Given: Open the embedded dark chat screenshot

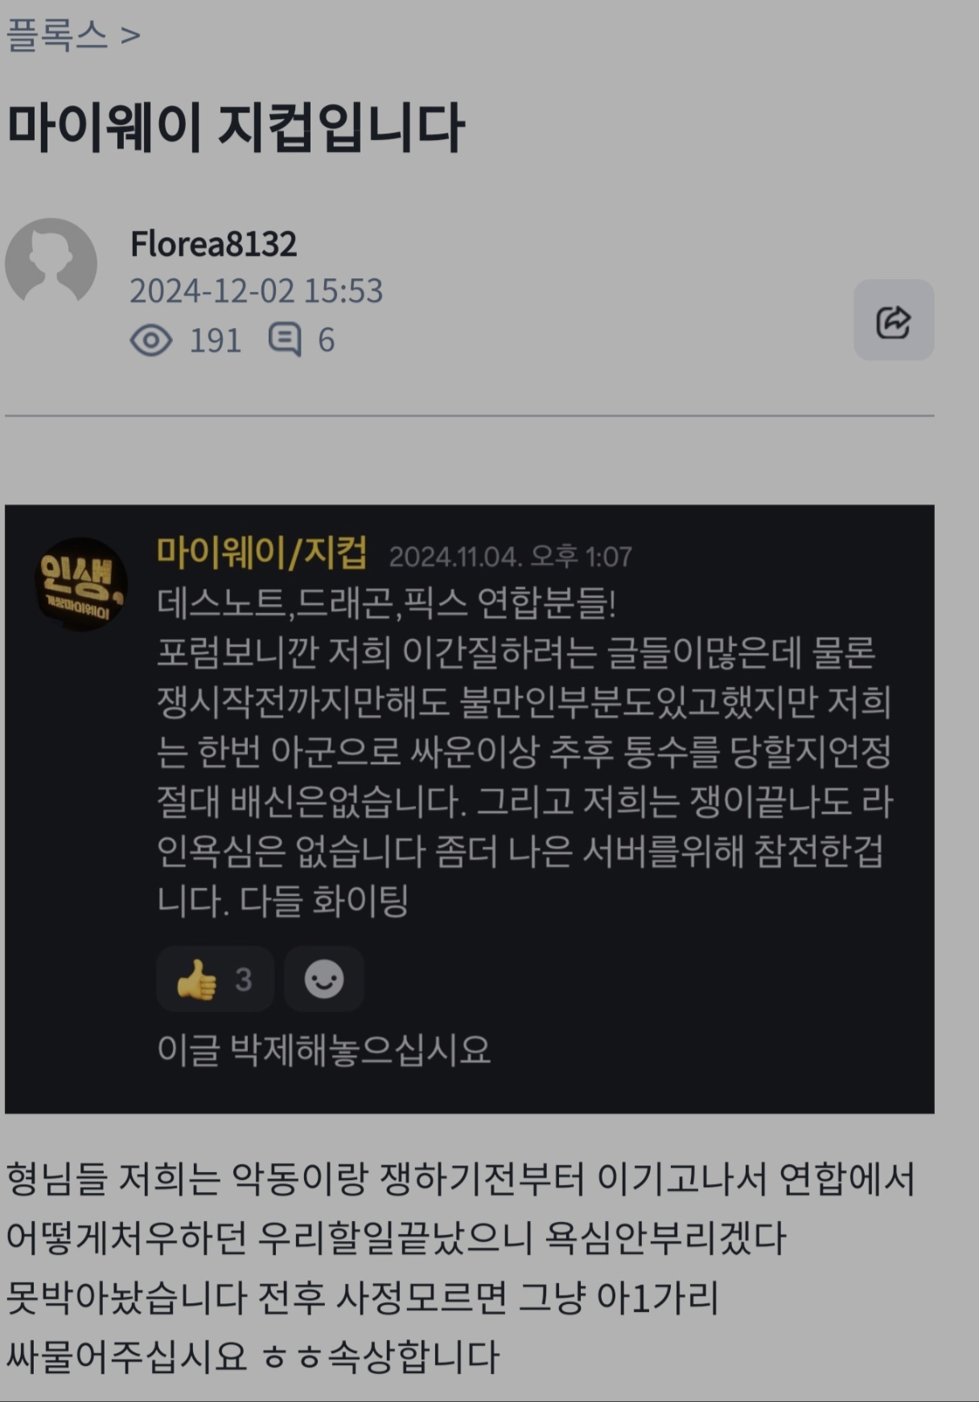Looking at the screenshot, I should point(470,809).
